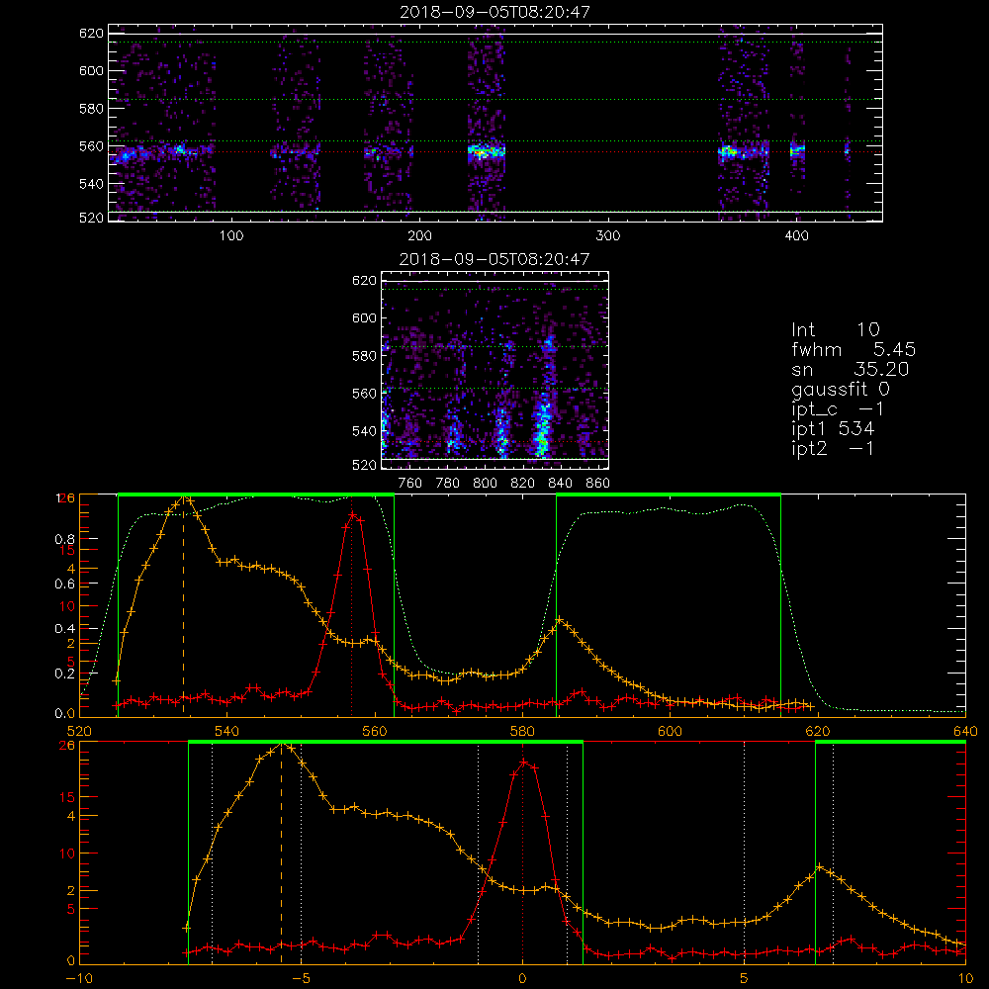Click white y-axis label 0.4
Viewport: 989px width, 989px height.
pyautogui.click(x=65, y=629)
